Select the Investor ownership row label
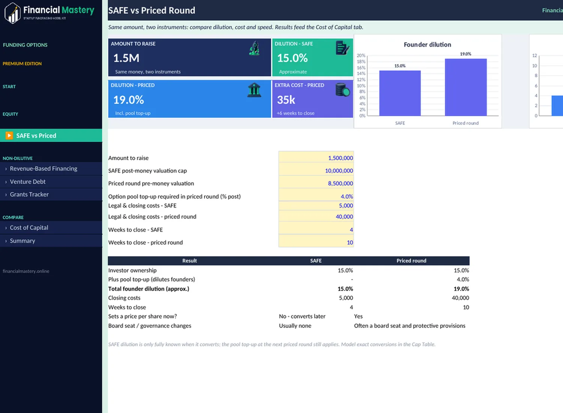Image resolution: width=563 pixels, height=413 pixels. (132, 270)
